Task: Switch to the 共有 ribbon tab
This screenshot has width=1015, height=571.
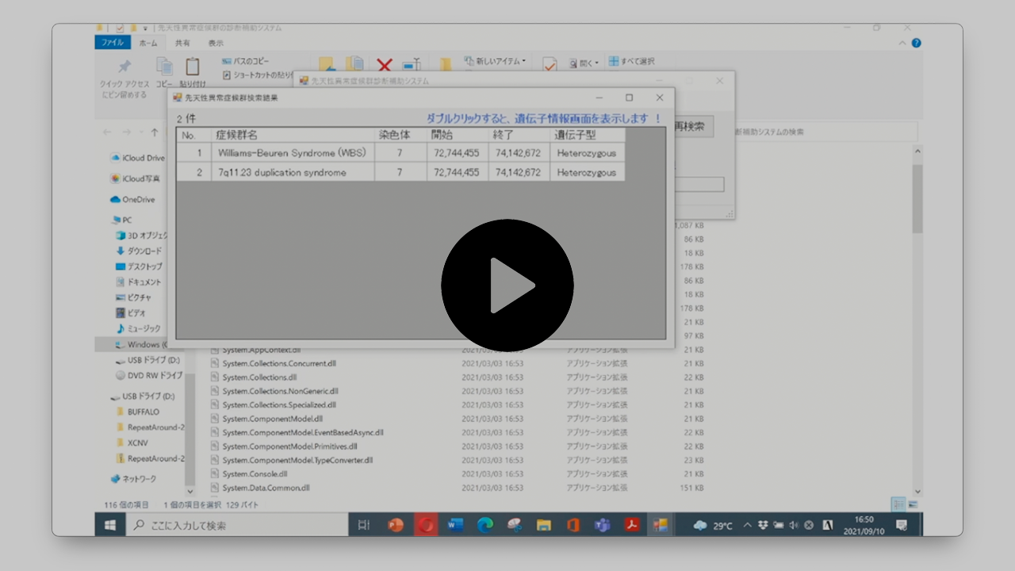Action: [x=182, y=43]
